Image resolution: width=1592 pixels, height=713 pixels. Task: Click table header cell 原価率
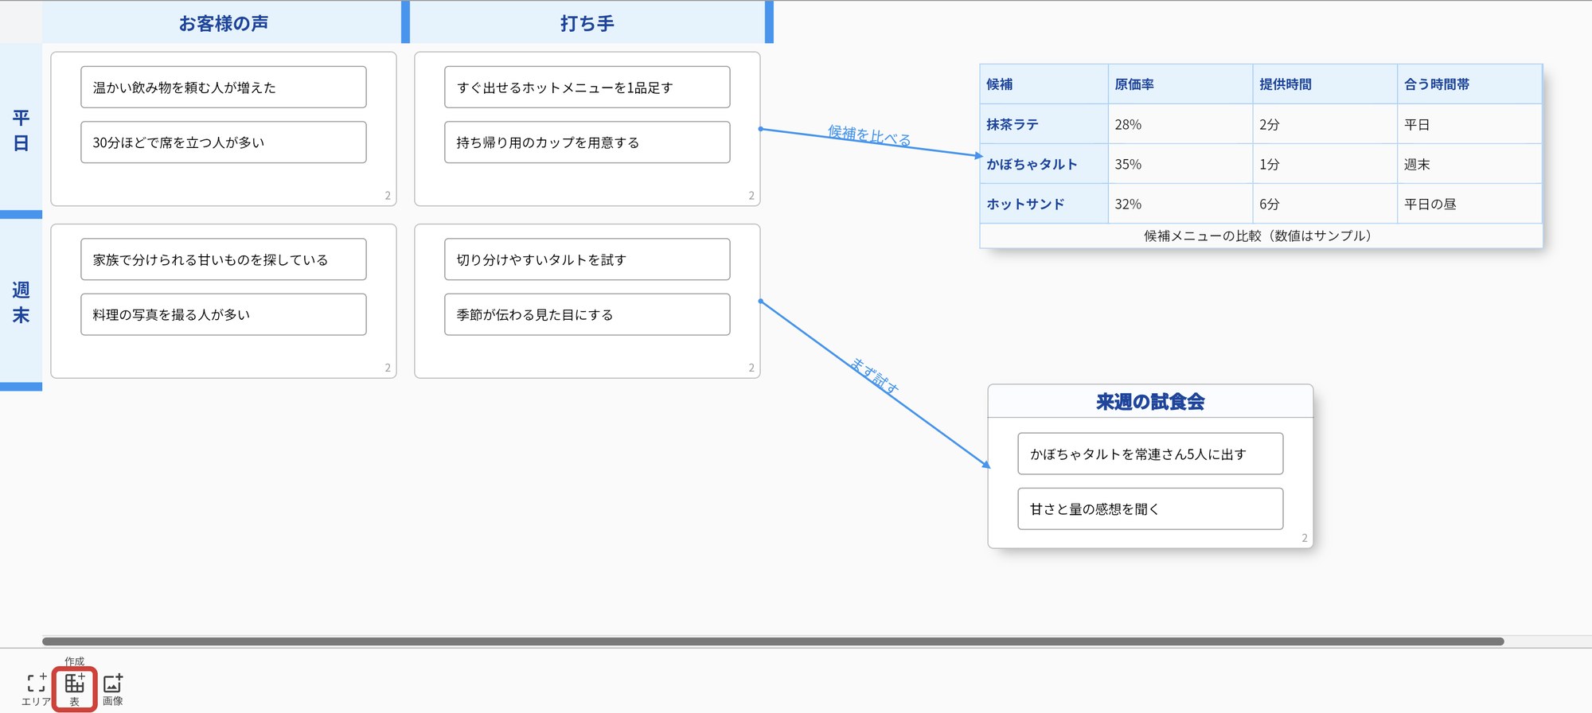point(1180,84)
